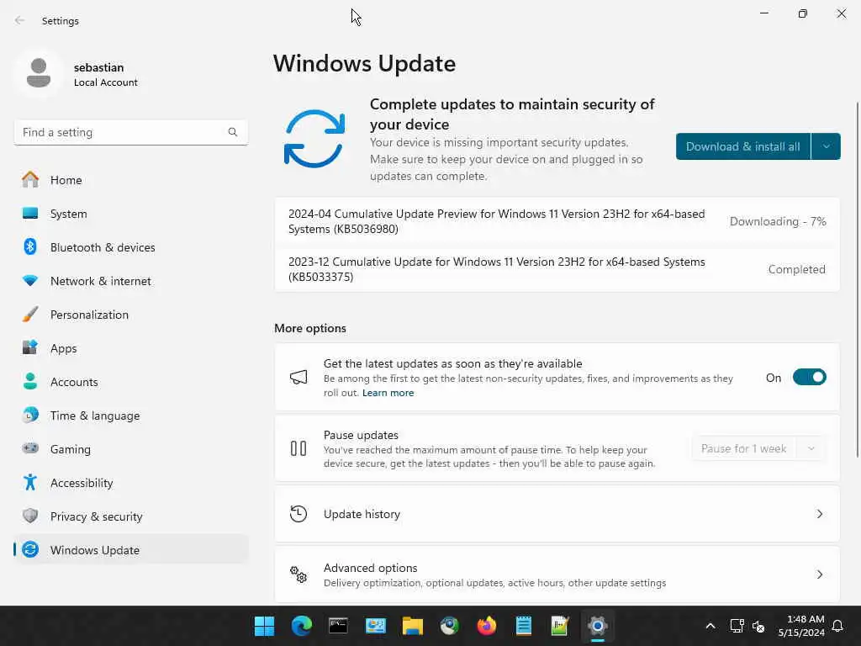Image resolution: width=861 pixels, height=646 pixels.
Task: Click the megaphone icon for latest updates
Action: coord(298,378)
